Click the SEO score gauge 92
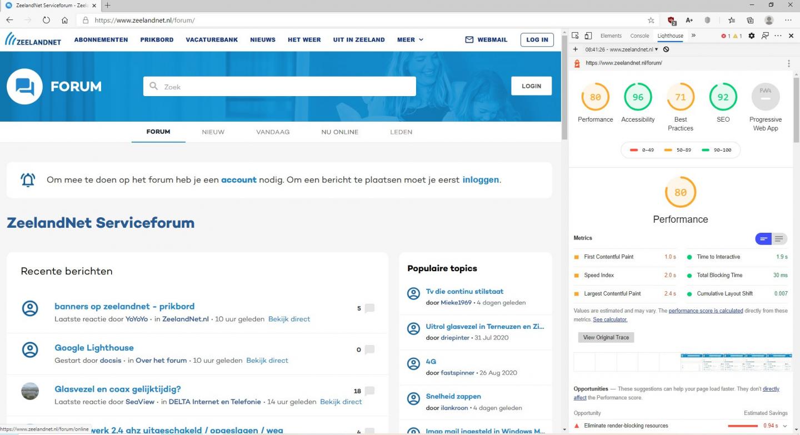This screenshot has height=435, width=800. (723, 97)
